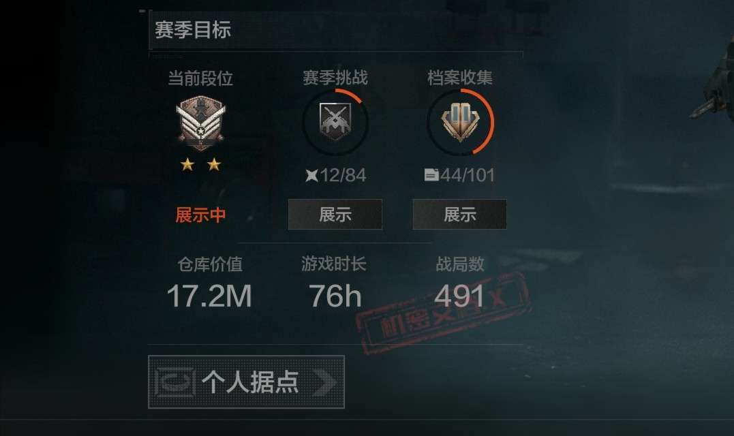
Task: Select the season challenge crossed-guns emblem
Action: pyautogui.click(x=335, y=122)
